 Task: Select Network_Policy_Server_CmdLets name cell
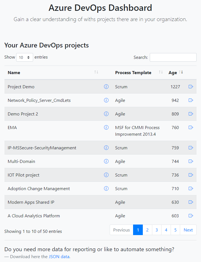pos(39,100)
